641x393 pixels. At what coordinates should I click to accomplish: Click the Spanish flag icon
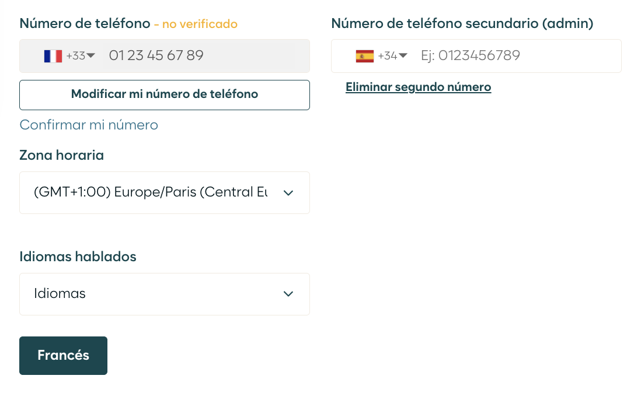point(365,56)
